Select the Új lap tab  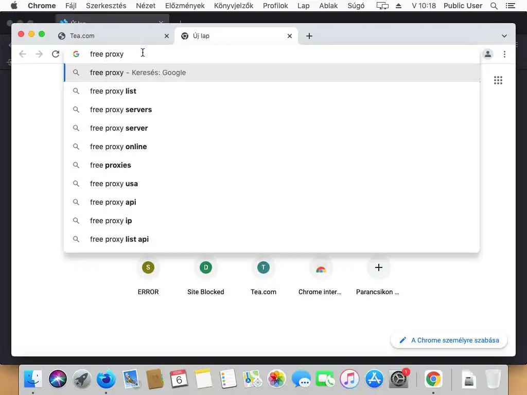(236, 36)
